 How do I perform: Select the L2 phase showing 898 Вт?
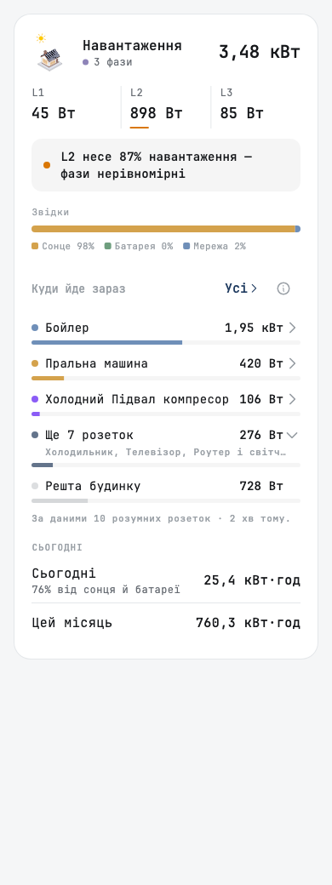tap(166, 106)
